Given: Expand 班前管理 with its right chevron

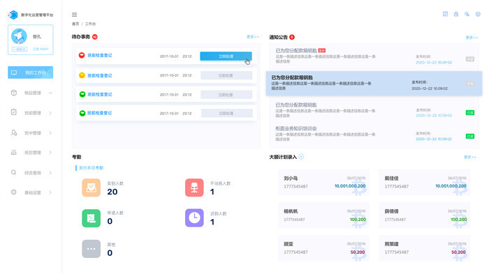Looking at the screenshot, I should (50, 113).
